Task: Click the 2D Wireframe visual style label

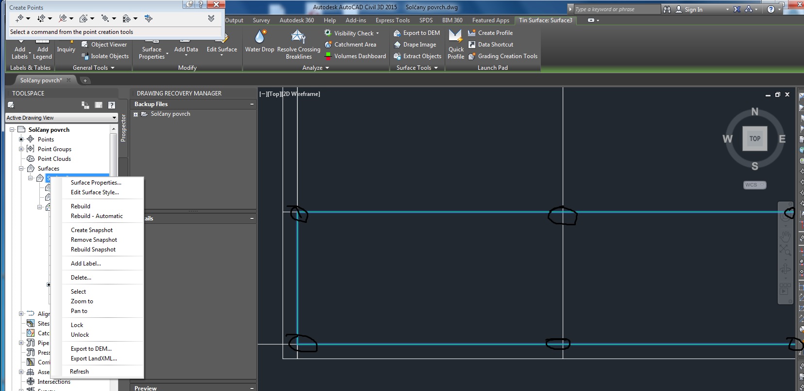Action: pos(301,94)
